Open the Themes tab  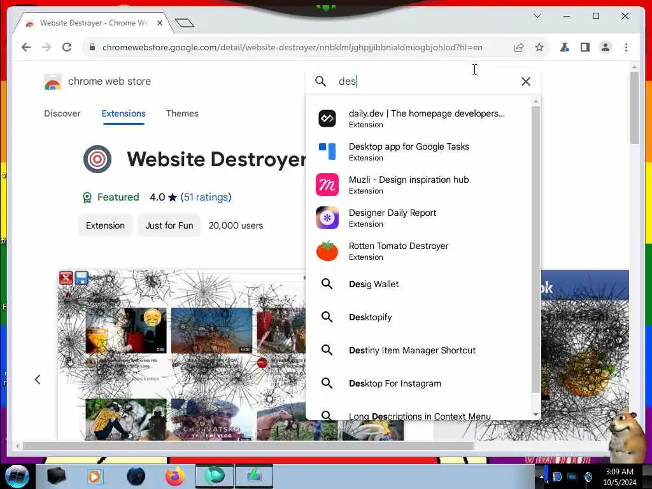click(x=182, y=113)
